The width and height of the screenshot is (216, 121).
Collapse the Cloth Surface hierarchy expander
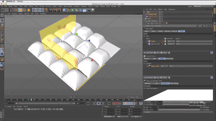coord(145,21)
